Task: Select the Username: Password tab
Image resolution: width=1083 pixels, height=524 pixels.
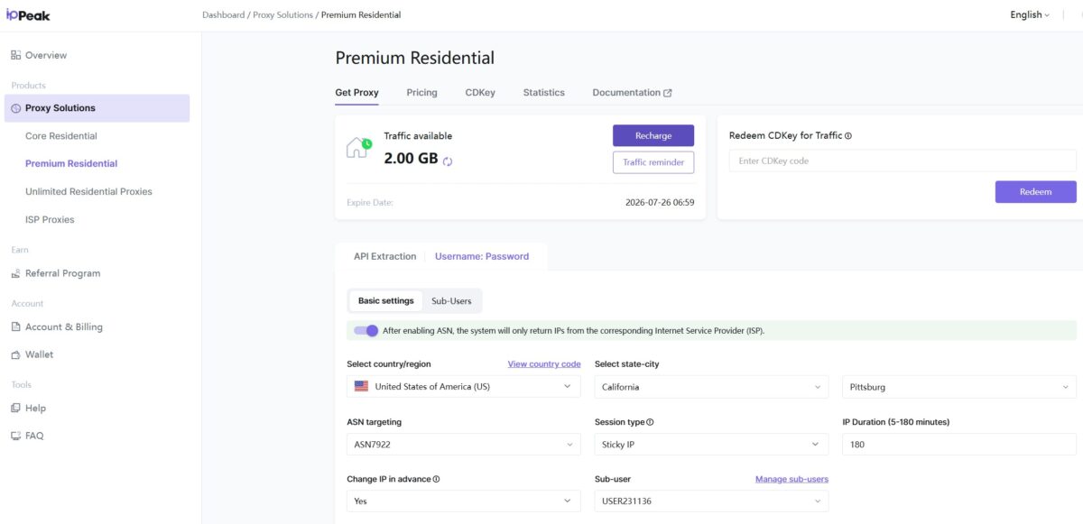Action: pyautogui.click(x=482, y=256)
